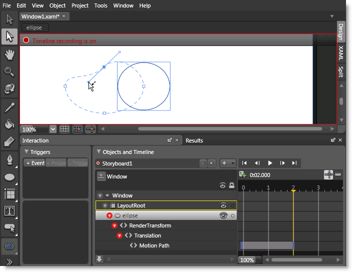The image size is (352, 272).
Task: Select the Paint Bucket tool
Action: (9, 124)
